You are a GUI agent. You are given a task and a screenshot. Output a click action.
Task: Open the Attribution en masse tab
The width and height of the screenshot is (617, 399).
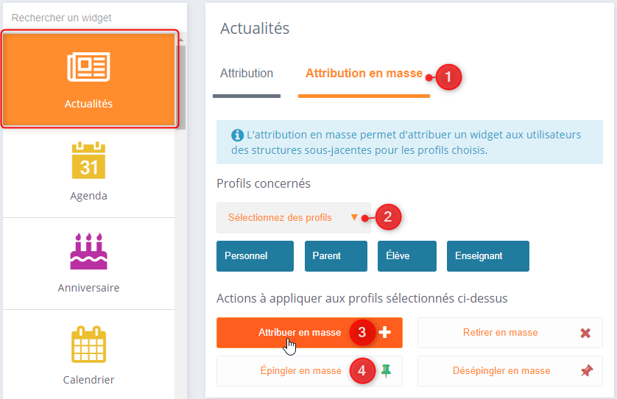364,74
